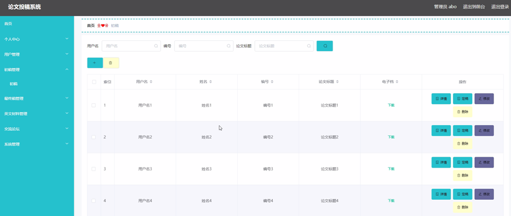Click table cell 编号4
This screenshot has height=216, width=511.
[268, 200]
